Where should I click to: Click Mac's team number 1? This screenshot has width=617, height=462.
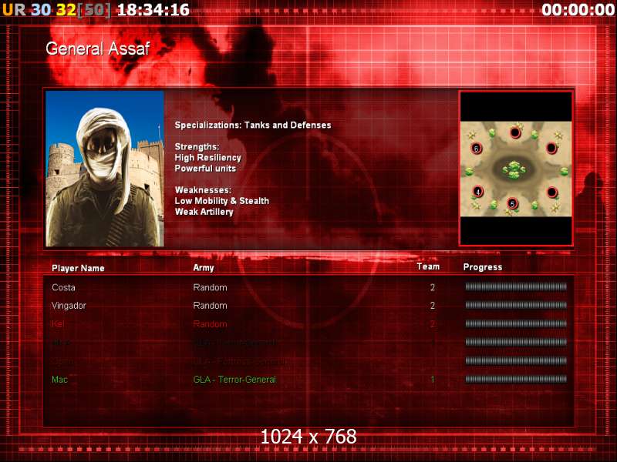[433, 379]
